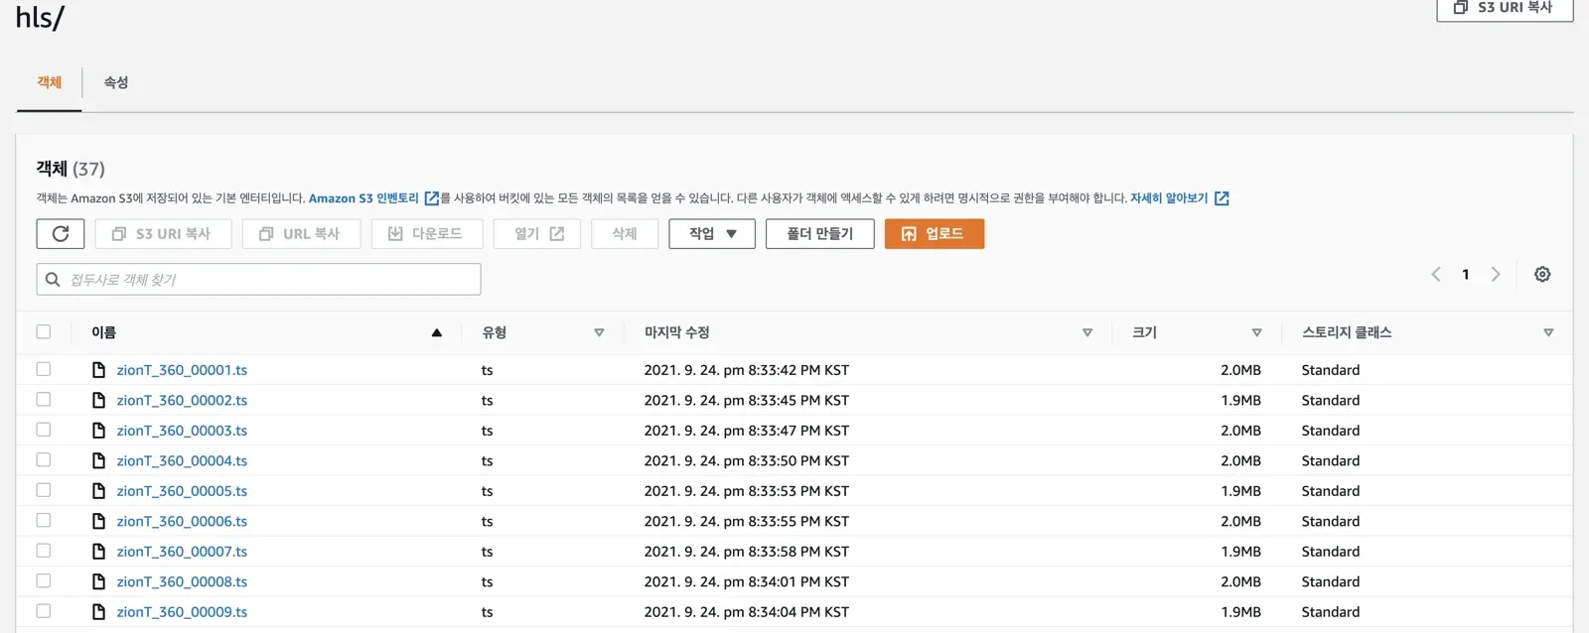Image resolution: width=1589 pixels, height=633 pixels.
Task: Check the box for zionT_360_00003.ts
Action: [x=44, y=430]
